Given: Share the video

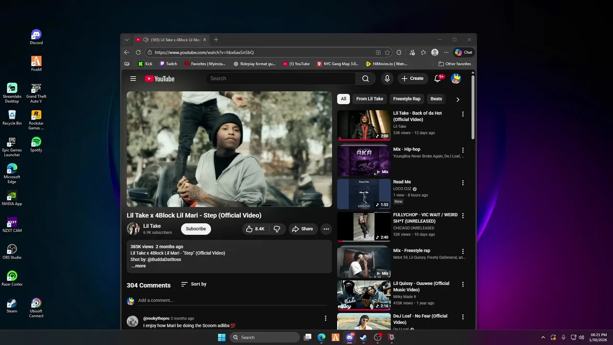Looking at the screenshot, I should (302, 229).
